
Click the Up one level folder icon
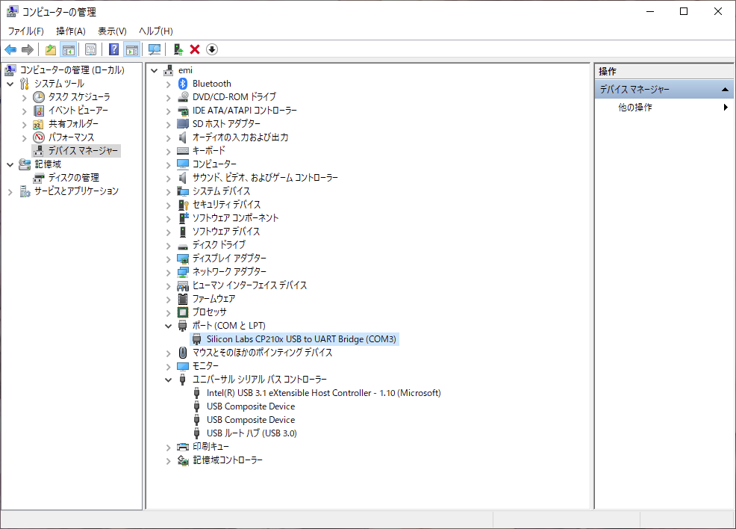tap(51, 49)
